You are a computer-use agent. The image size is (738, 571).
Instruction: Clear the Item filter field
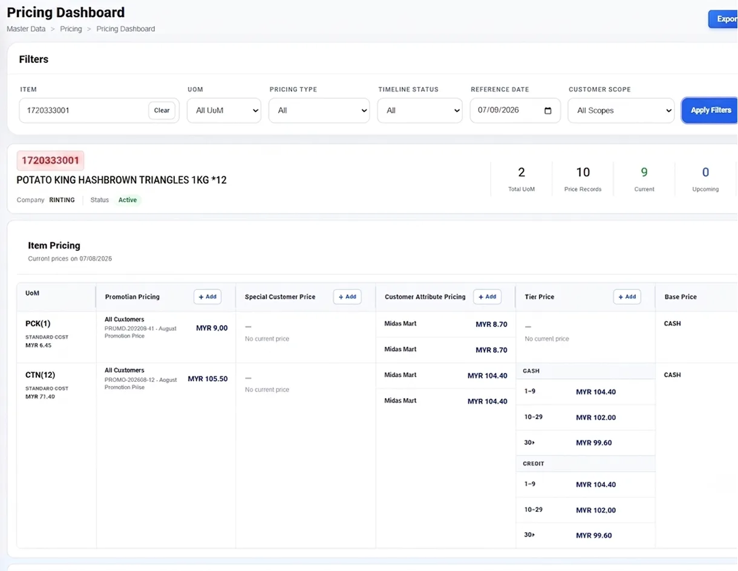162,111
